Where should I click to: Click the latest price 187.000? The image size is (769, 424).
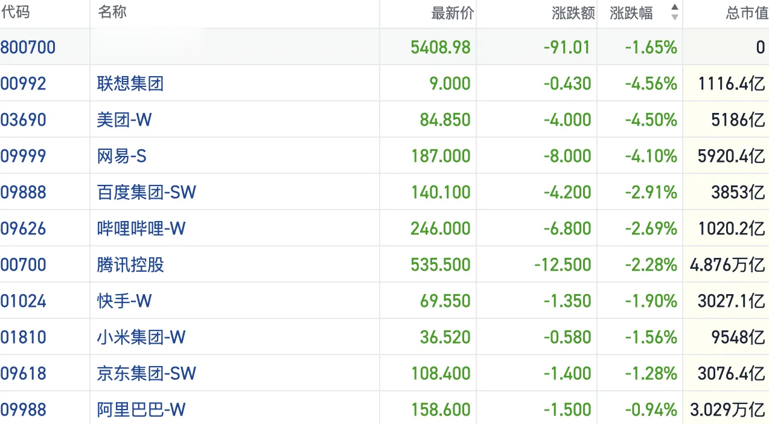coord(441,156)
